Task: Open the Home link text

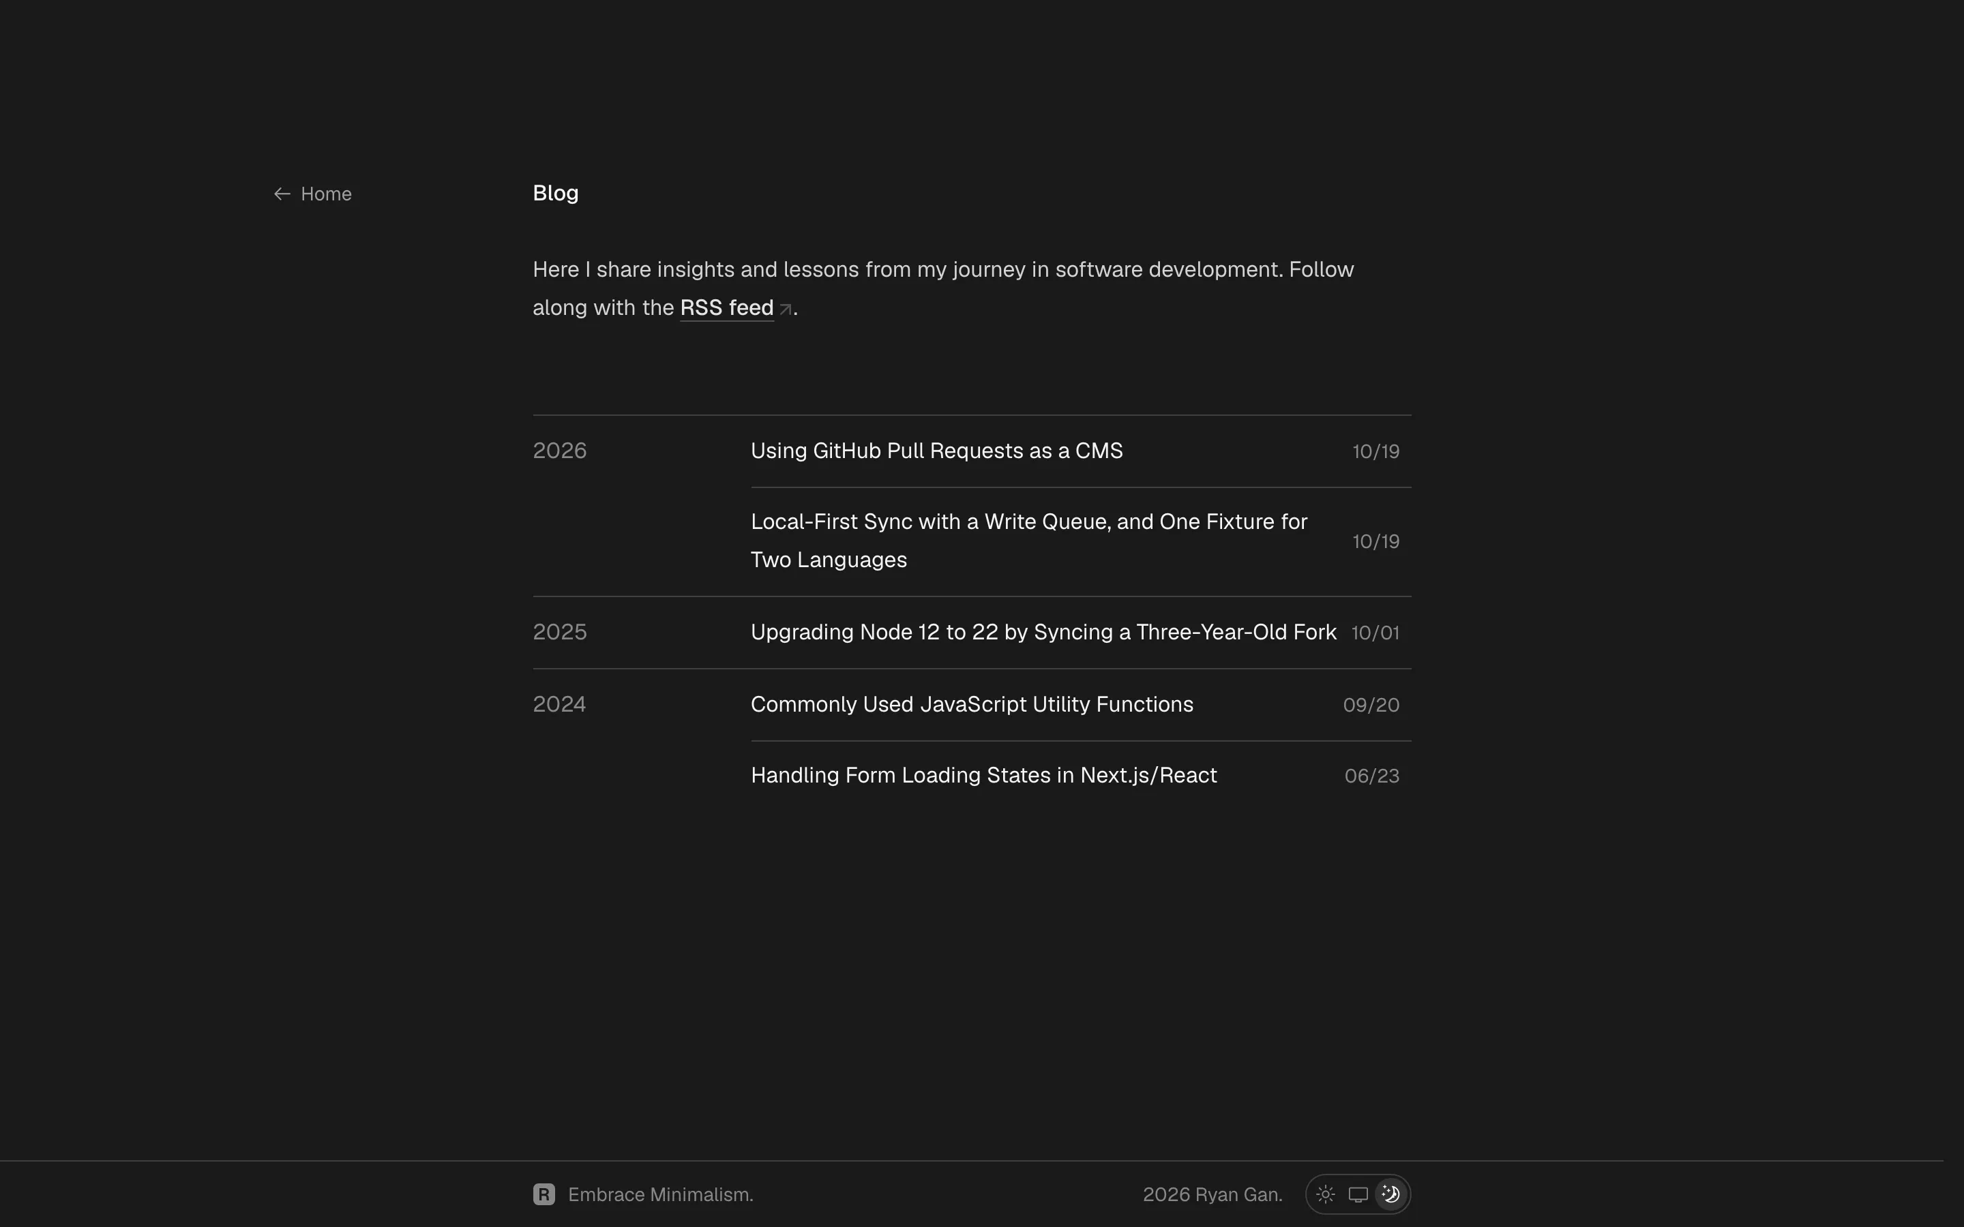Action: click(326, 194)
